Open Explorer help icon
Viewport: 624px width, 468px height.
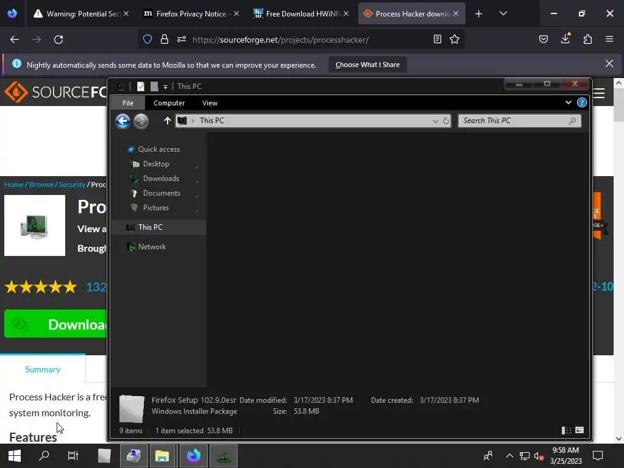coord(582,102)
